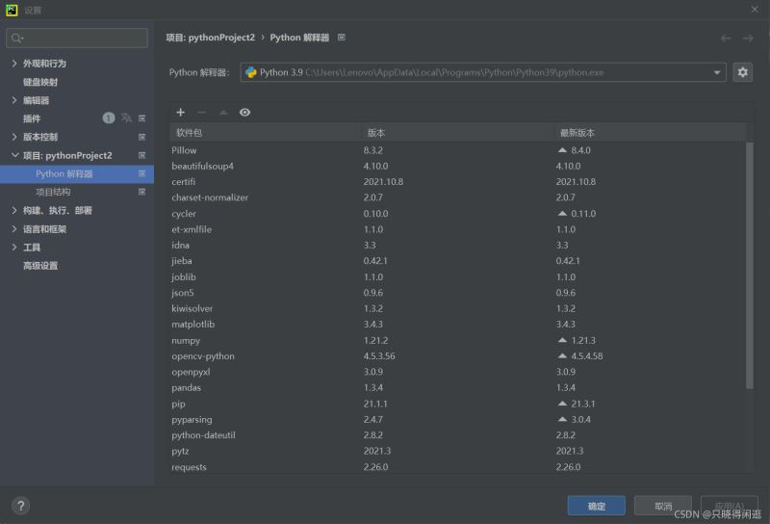
Task: Select the jieba package row
Action: [x=458, y=261]
